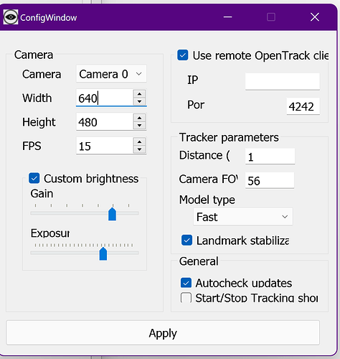The height and width of the screenshot is (359, 340).
Task: Toggle Landmark stabilization checkbox
Action: click(186, 240)
